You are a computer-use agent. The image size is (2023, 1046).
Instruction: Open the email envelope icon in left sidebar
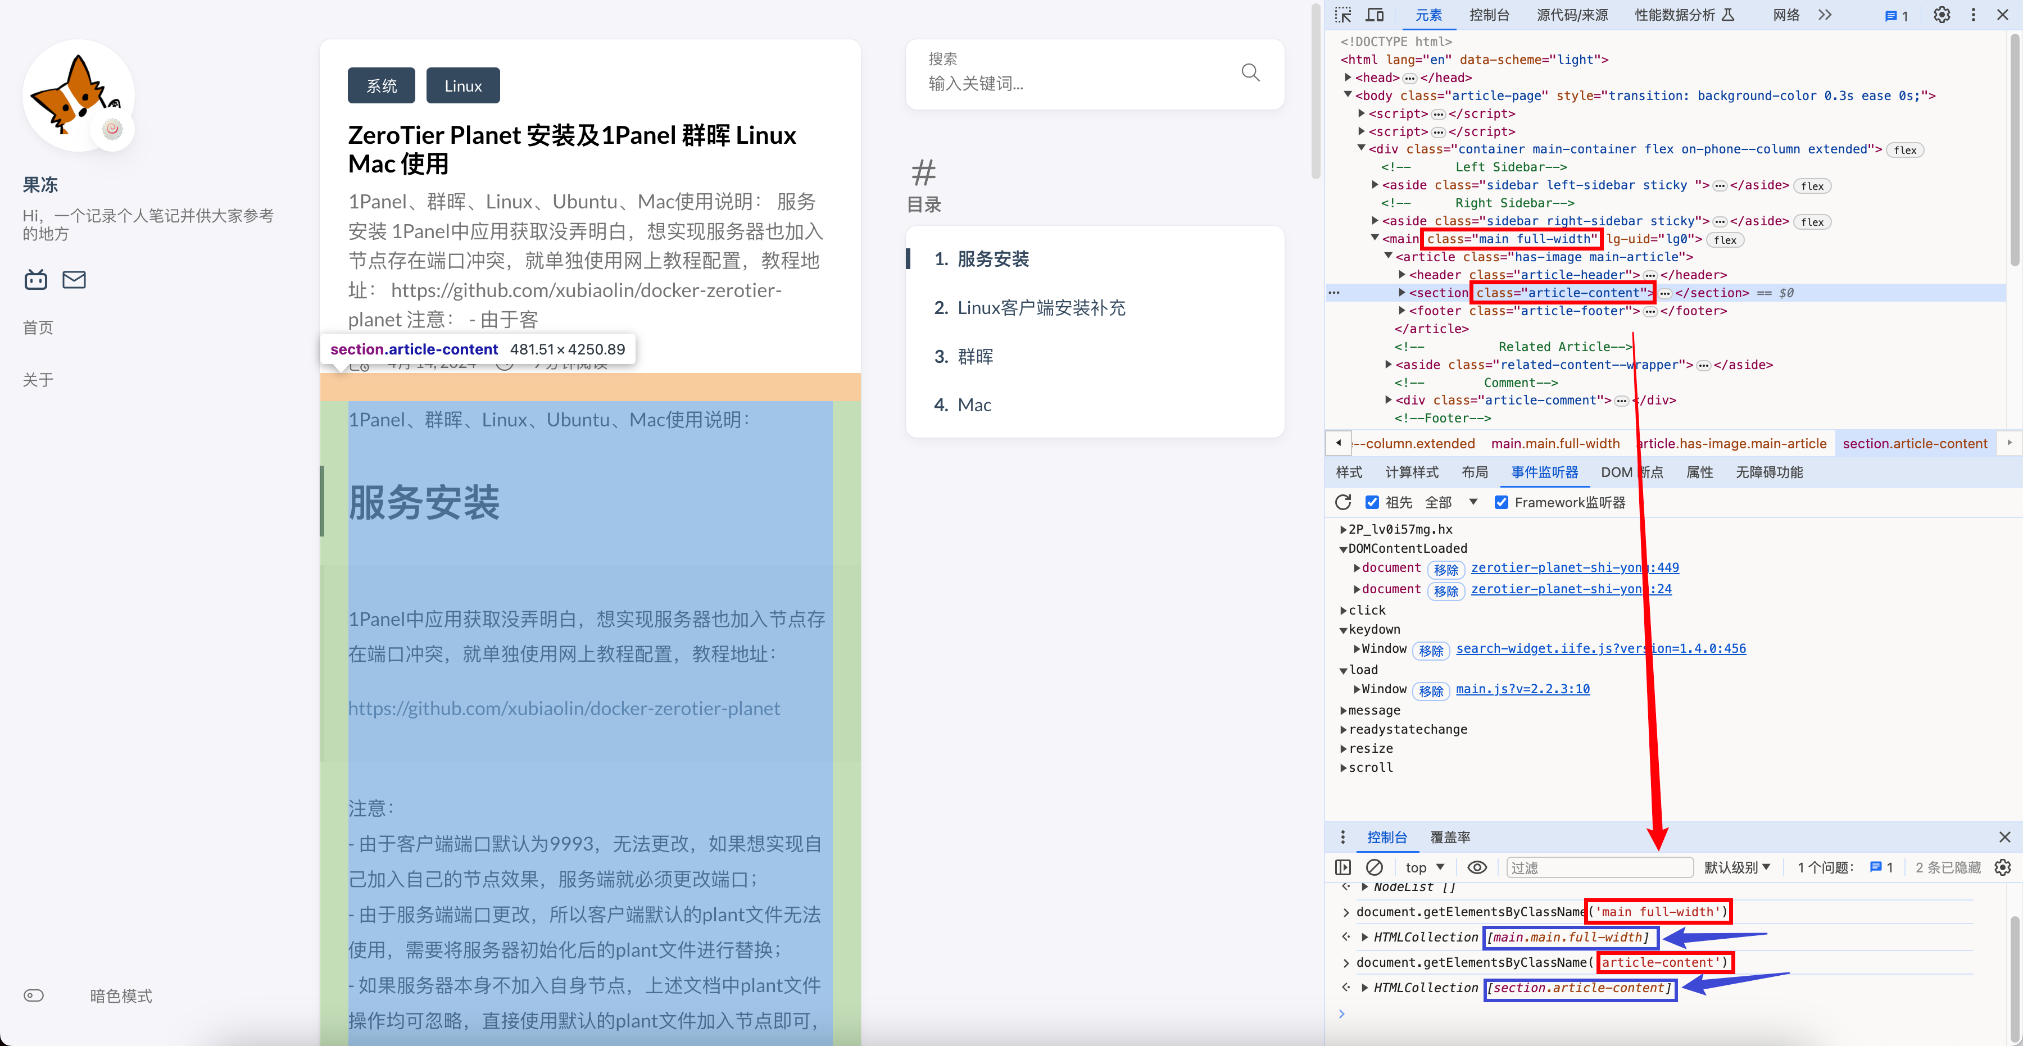74,279
